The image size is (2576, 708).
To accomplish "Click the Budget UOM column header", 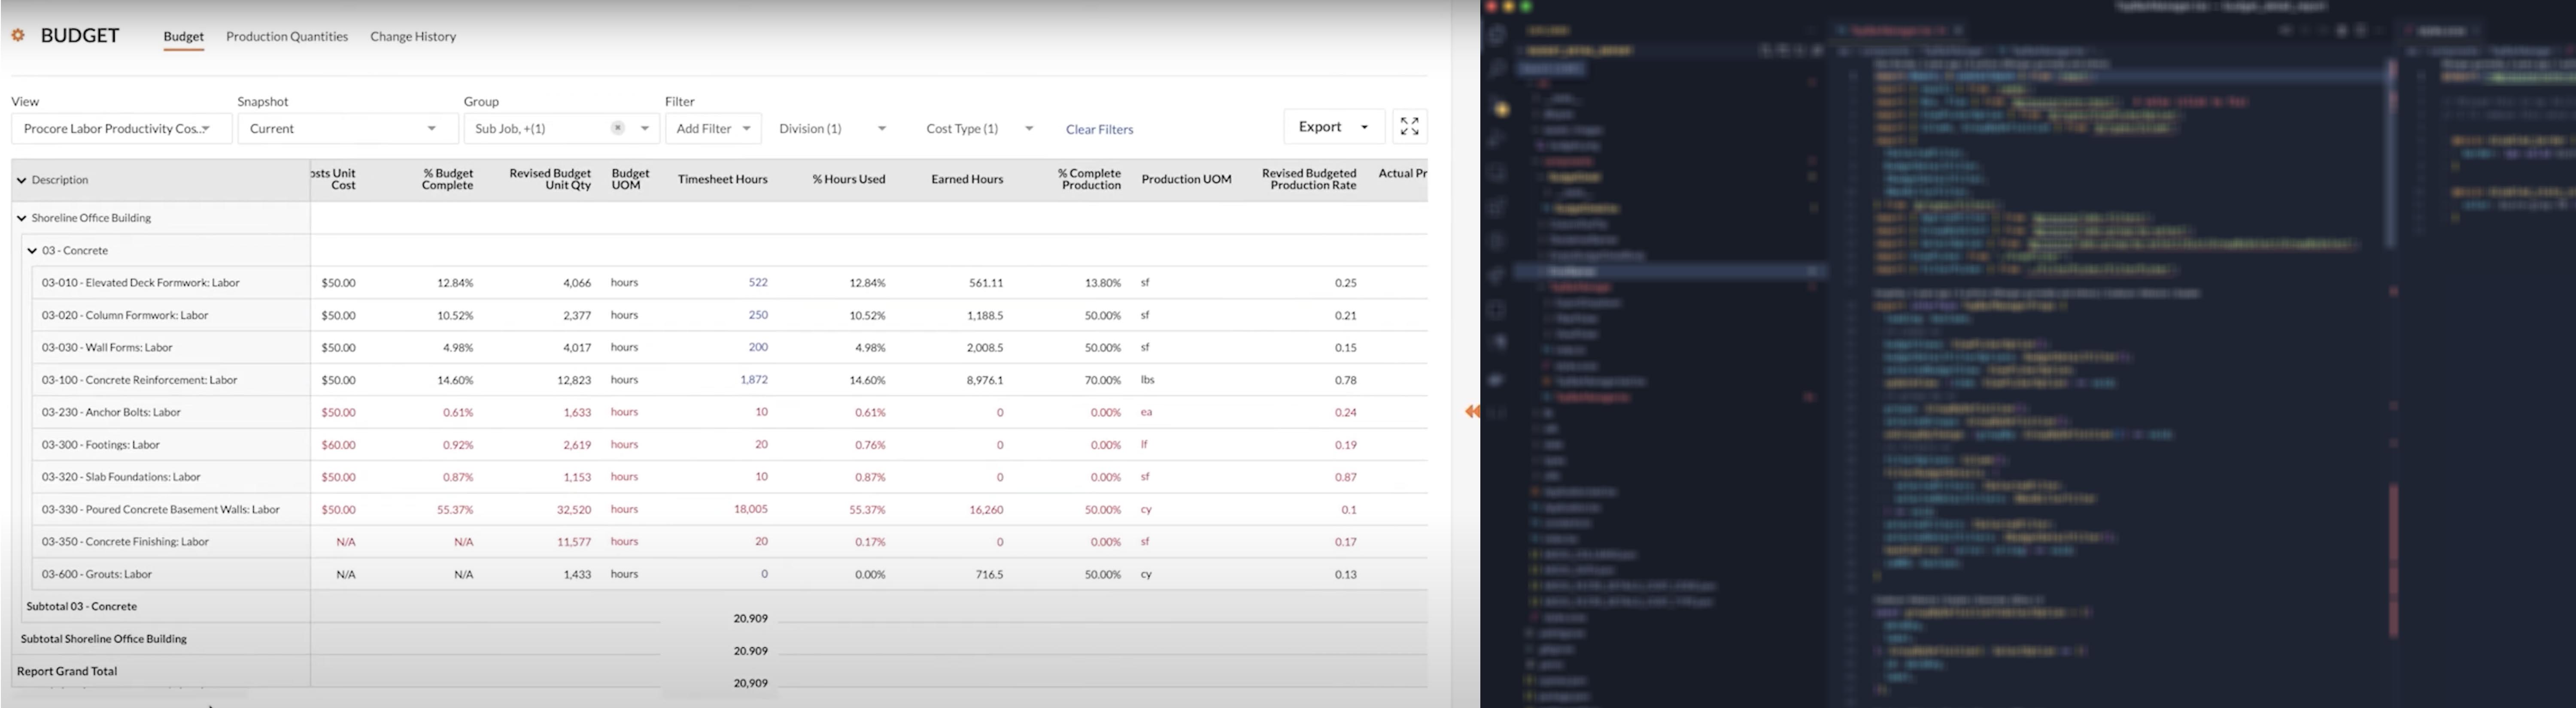I will pyautogui.click(x=630, y=180).
